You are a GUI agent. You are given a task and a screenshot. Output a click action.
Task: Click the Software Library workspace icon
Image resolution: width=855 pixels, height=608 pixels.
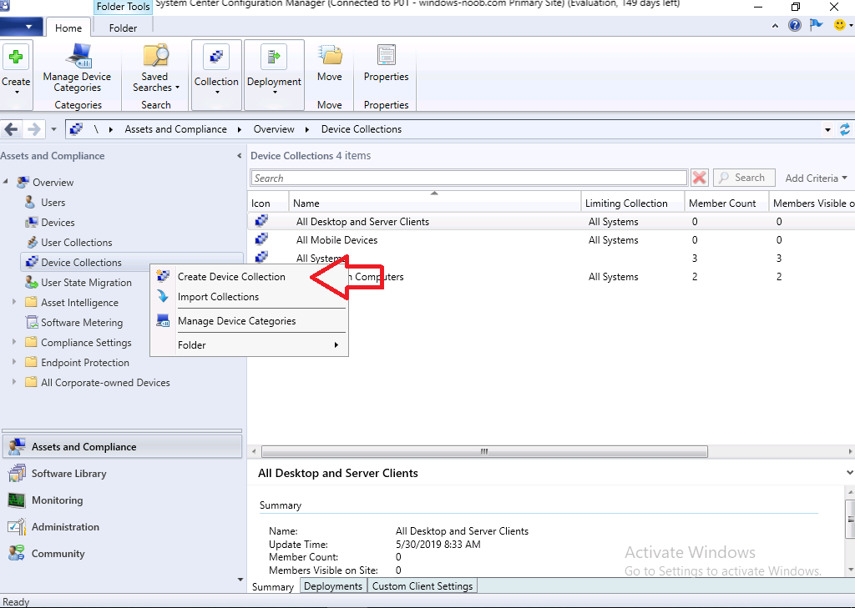17,474
